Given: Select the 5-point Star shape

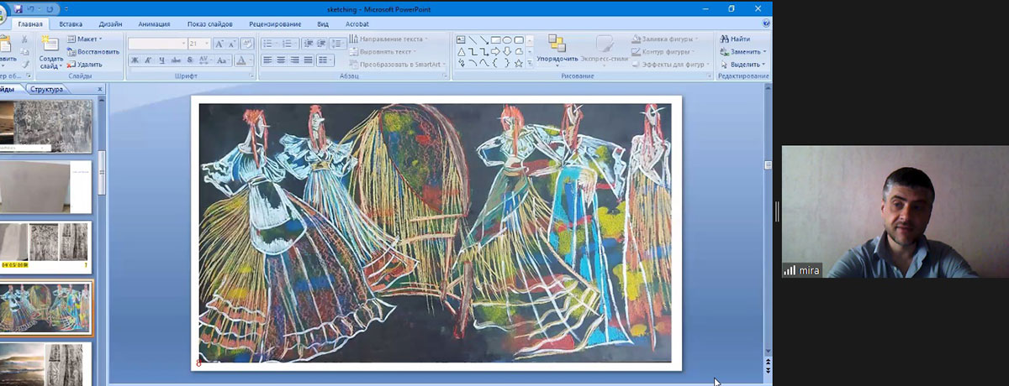Looking at the screenshot, I should coord(519,63).
